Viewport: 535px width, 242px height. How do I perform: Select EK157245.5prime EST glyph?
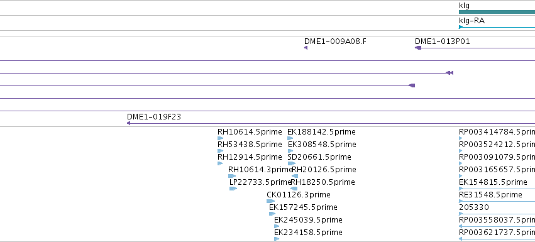point(272,214)
